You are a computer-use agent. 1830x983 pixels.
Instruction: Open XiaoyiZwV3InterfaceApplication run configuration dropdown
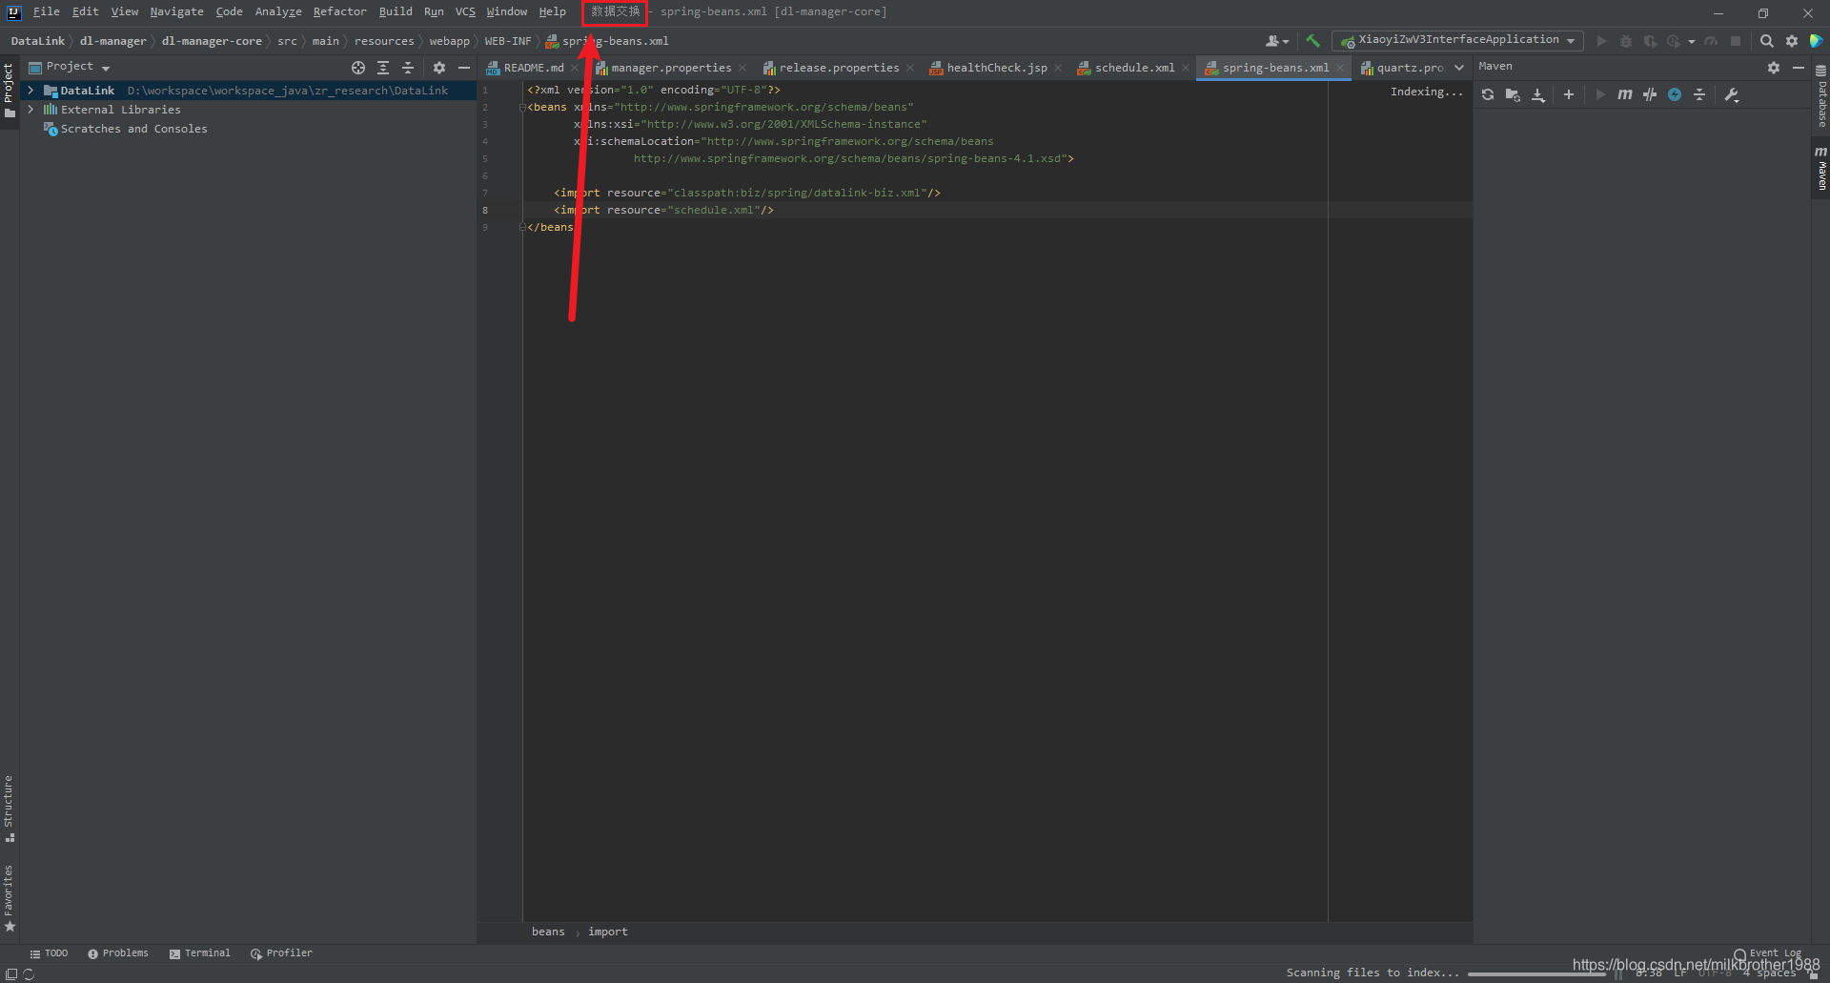pyautogui.click(x=1458, y=41)
